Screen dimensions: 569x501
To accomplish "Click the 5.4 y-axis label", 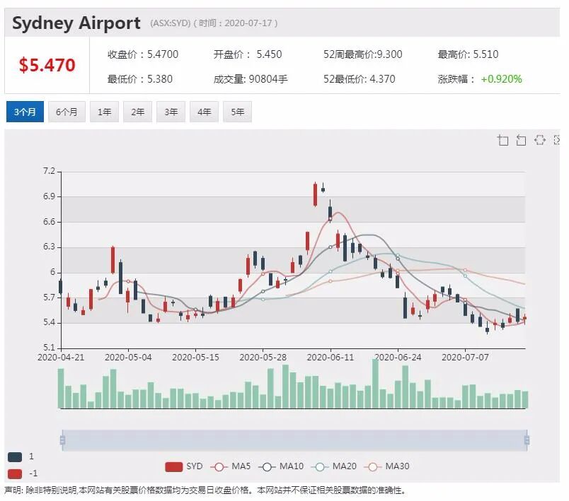I will pyautogui.click(x=49, y=322).
